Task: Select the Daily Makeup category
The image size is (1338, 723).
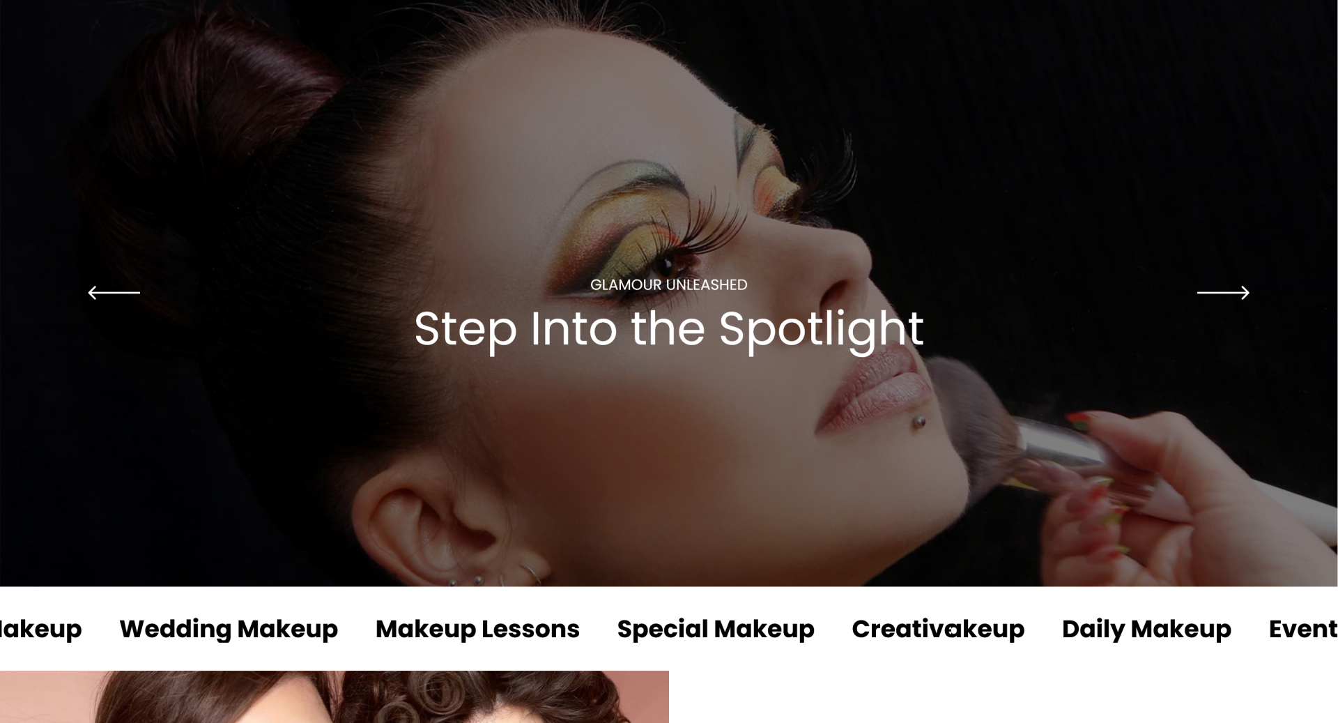Action: [x=1146, y=629]
